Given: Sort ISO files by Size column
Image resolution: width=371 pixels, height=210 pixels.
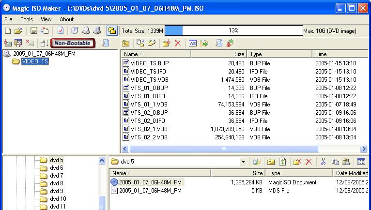Looking at the screenshot, I should [x=219, y=54].
